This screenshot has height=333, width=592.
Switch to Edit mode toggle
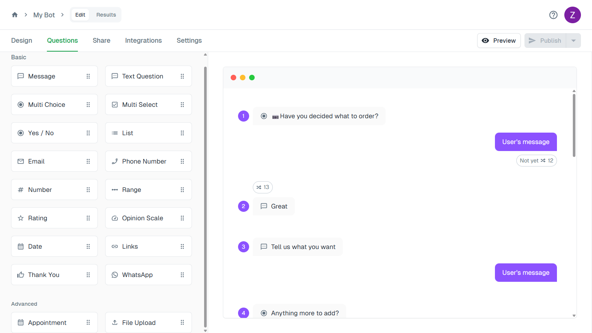click(x=80, y=15)
